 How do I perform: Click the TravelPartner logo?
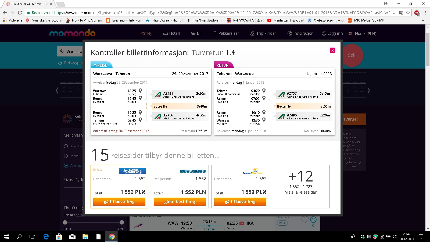click(x=253, y=171)
